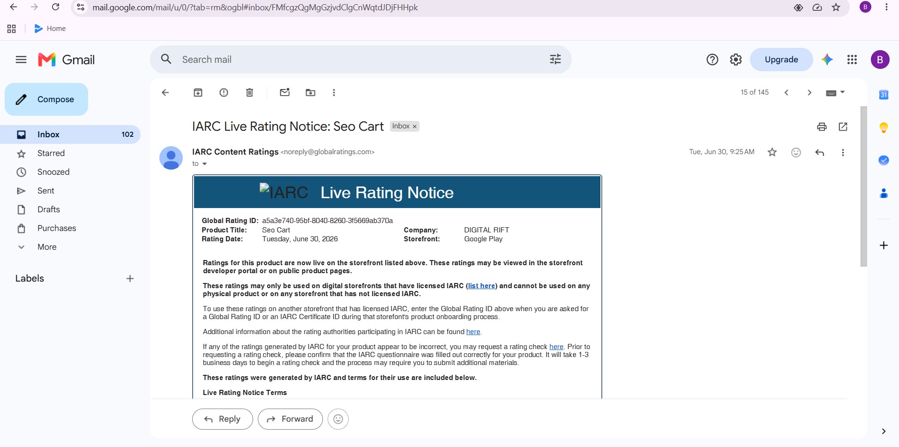The height and width of the screenshot is (447, 899).
Task: Delete the email with the trash icon
Action: 249,93
